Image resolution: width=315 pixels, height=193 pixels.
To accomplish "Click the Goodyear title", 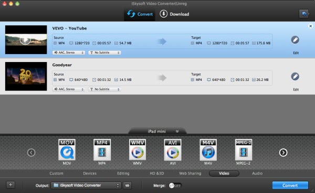I will [62, 65].
